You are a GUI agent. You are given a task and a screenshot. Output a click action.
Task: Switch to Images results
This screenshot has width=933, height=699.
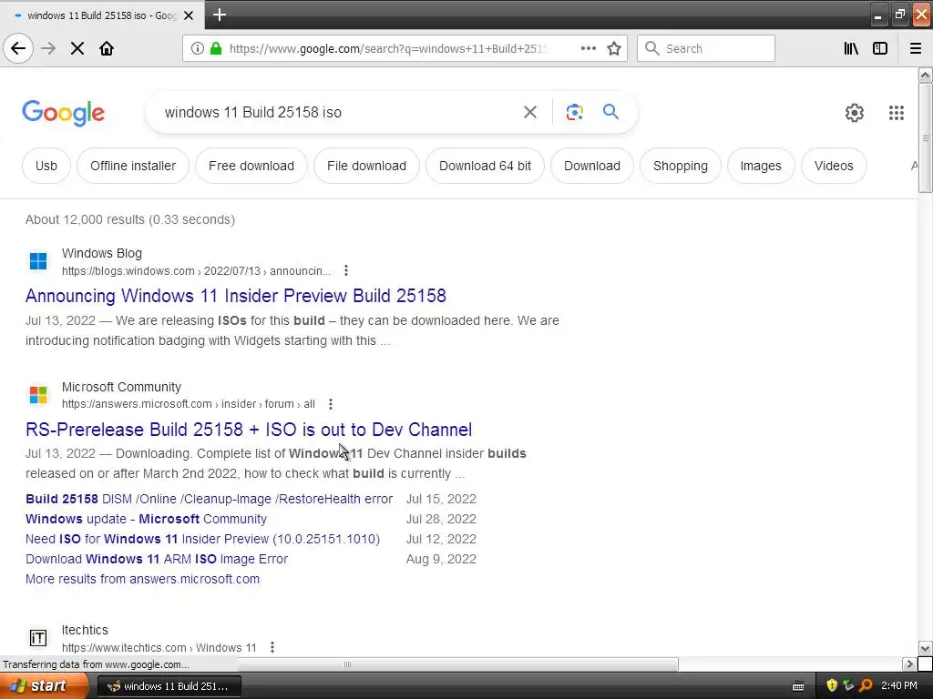coord(761,166)
